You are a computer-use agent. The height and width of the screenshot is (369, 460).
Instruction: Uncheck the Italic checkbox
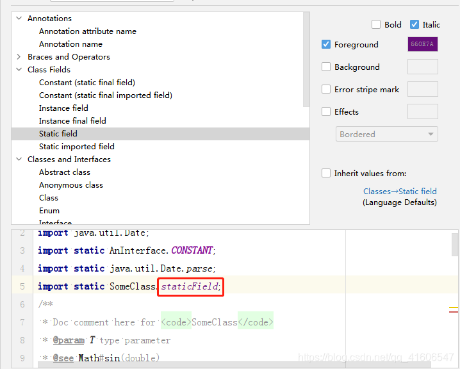tap(415, 24)
